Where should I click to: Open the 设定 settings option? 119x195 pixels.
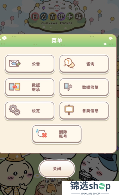(30, 111)
